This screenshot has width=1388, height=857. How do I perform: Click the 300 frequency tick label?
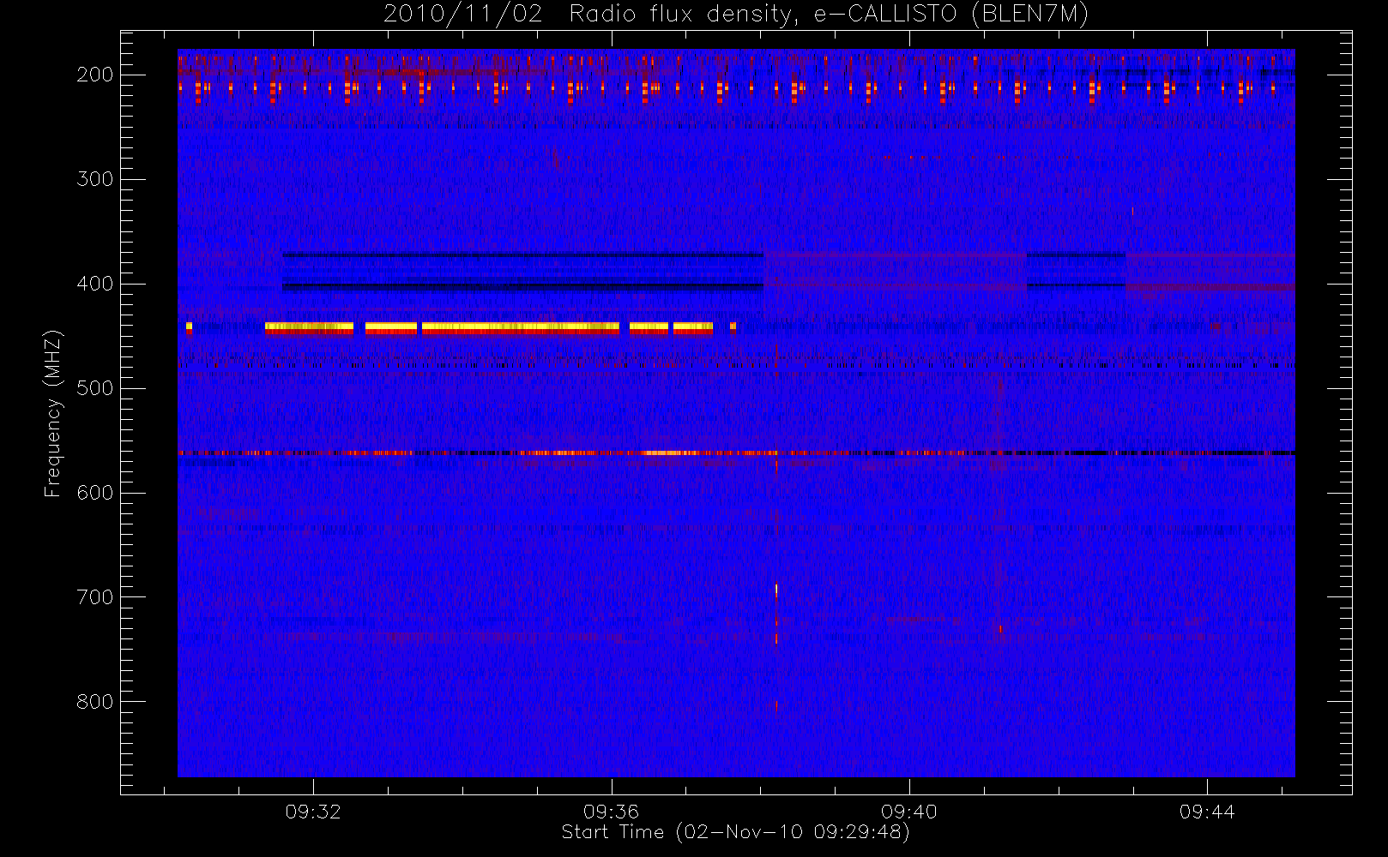94,179
